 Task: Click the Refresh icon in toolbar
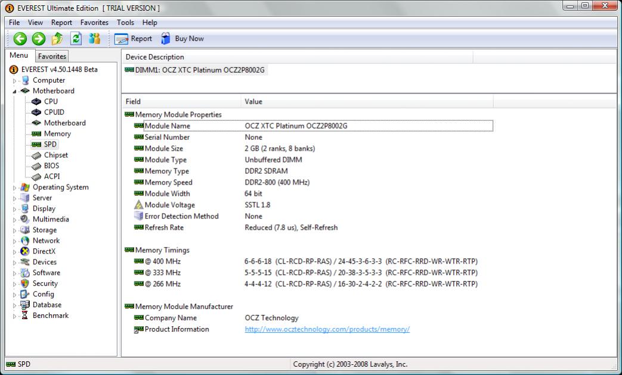76,39
